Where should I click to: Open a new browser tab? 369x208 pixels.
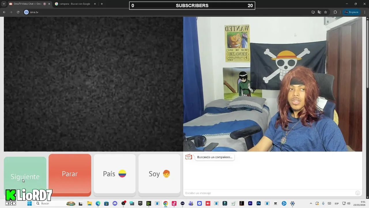(102, 4)
